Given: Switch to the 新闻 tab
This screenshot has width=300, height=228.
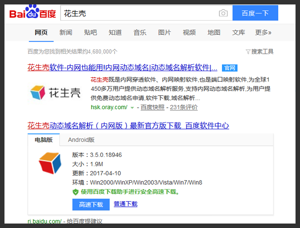Looking at the screenshot, I should [66, 33].
